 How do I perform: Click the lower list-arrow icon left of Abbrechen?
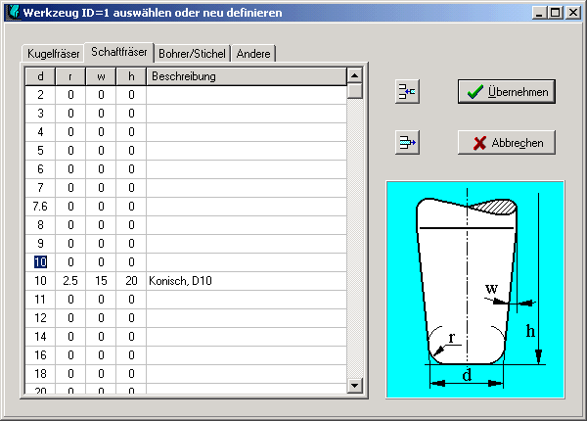tap(406, 143)
